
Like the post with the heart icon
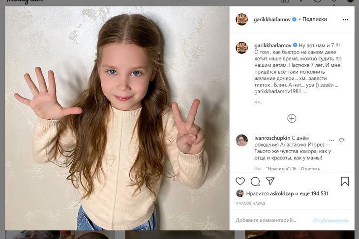pyautogui.click(x=240, y=181)
